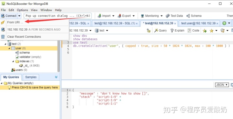Click the Schema toolbar icon
Image resolution: width=233 pixels, height=119 pixels.
(188, 16)
